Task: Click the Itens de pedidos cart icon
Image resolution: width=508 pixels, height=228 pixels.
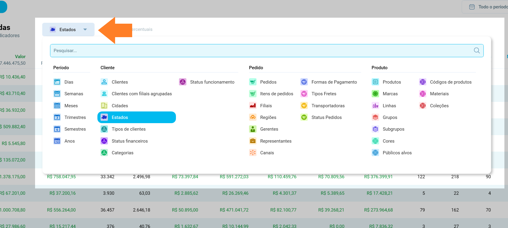Action: tap(253, 93)
